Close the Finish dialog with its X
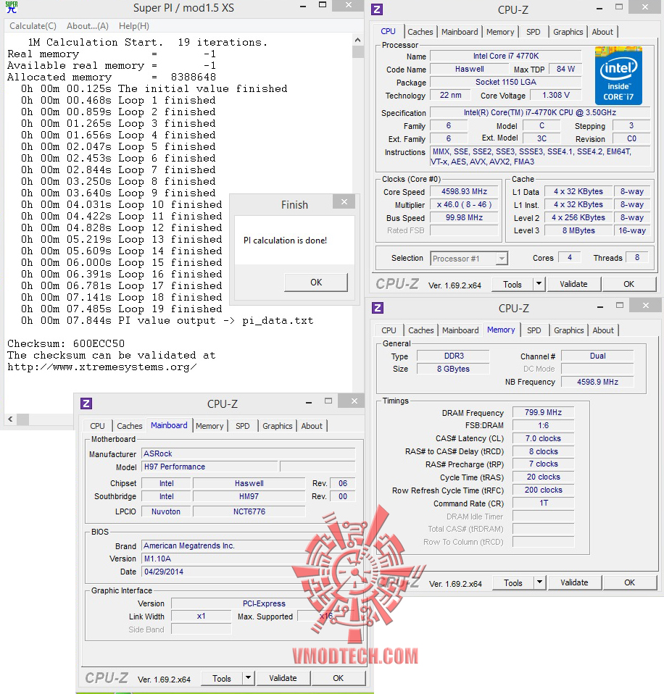The image size is (664, 694). point(344,202)
